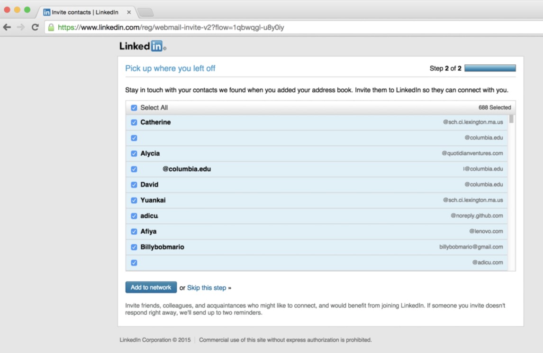Click the Step 2 of 2 progress bar
Image resolution: width=543 pixels, height=353 pixels.
pos(490,68)
